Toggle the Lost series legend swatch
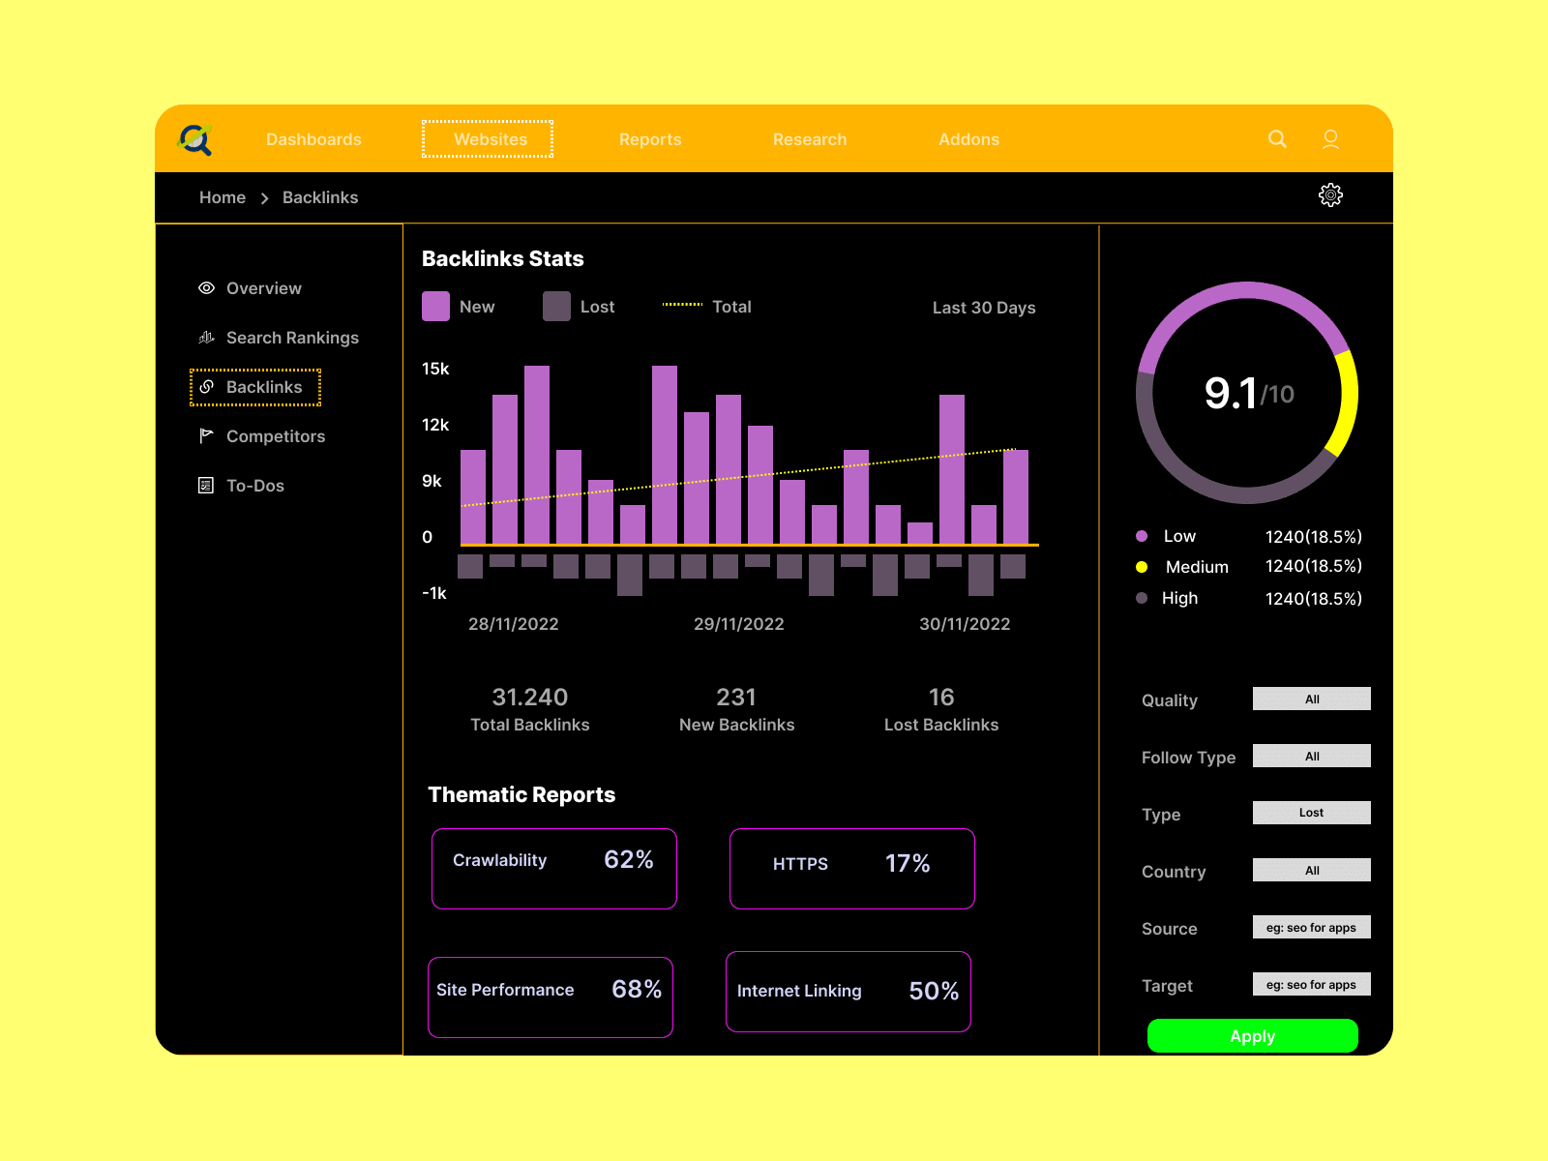The image size is (1548, 1161). pos(556,307)
